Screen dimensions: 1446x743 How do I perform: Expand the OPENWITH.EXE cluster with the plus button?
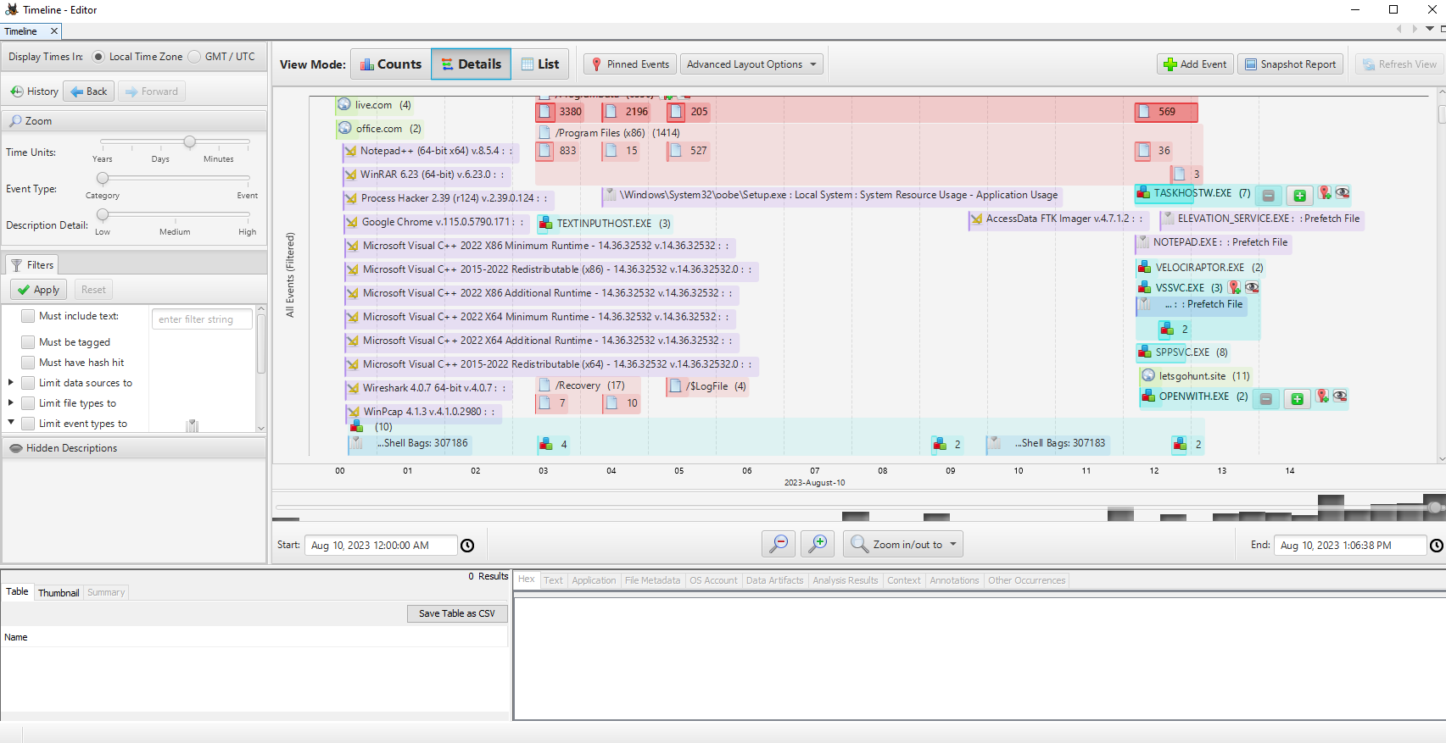click(x=1297, y=398)
